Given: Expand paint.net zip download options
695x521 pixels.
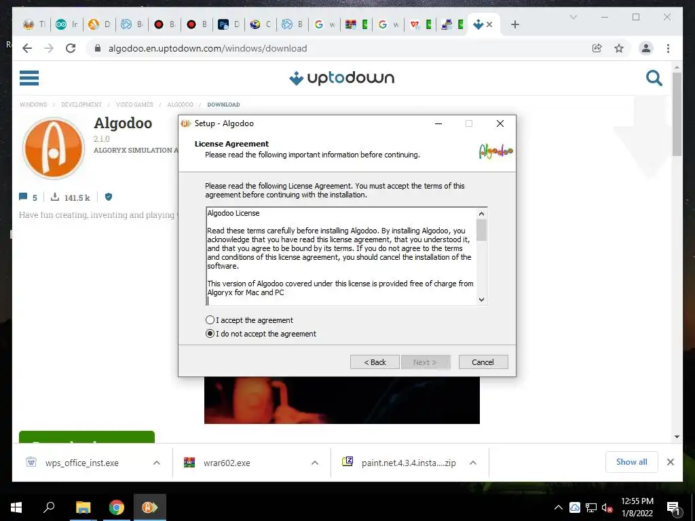Looking at the screenshot, I should 473,463.
